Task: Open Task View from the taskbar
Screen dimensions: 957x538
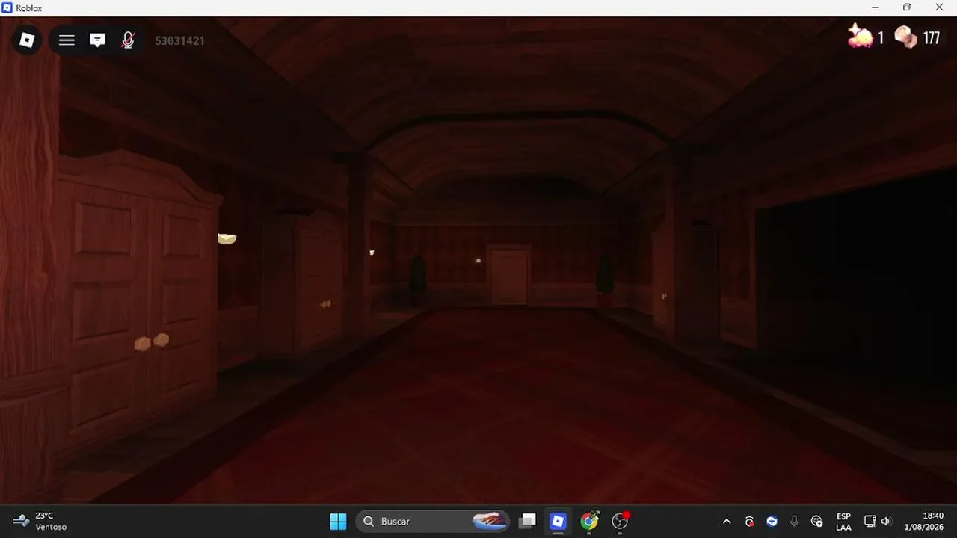Action: coord(528,521)
